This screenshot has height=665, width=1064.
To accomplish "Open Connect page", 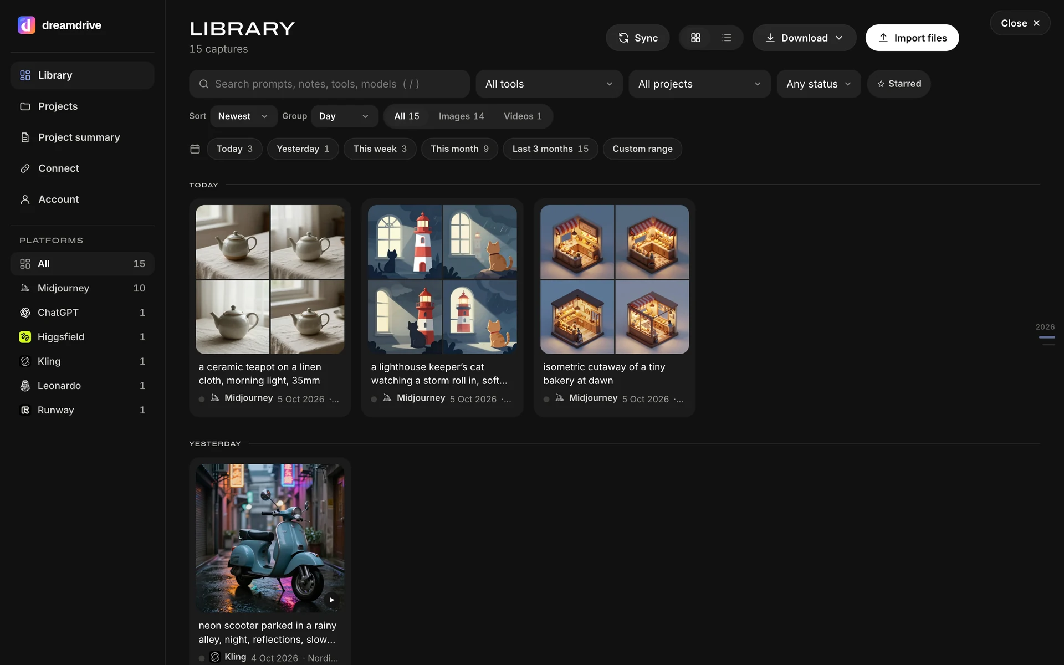I will [82, 168].
